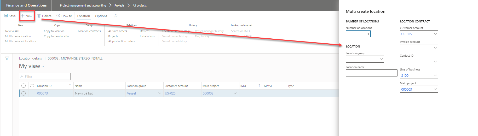Open customer account US-025 link in grid
Viewport: 478px width, 136px height.
[170, 93]
